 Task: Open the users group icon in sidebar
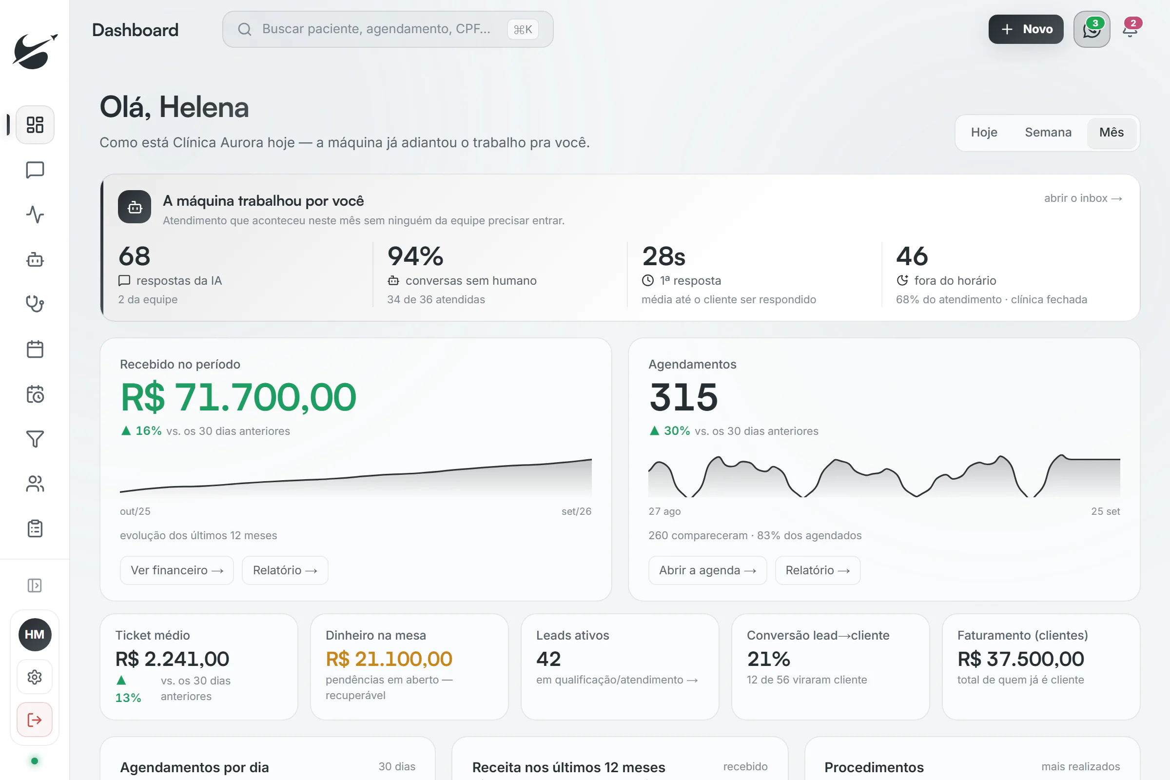coord(35,484)
